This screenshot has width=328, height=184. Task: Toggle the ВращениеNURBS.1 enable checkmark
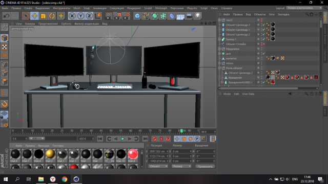click(264, 82)
